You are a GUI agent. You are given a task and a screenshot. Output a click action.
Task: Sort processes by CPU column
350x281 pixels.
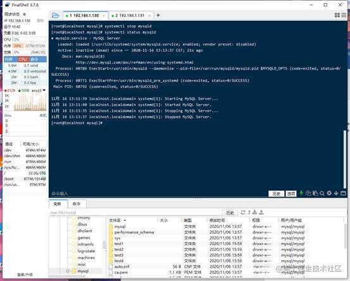[x=23, y=59]
